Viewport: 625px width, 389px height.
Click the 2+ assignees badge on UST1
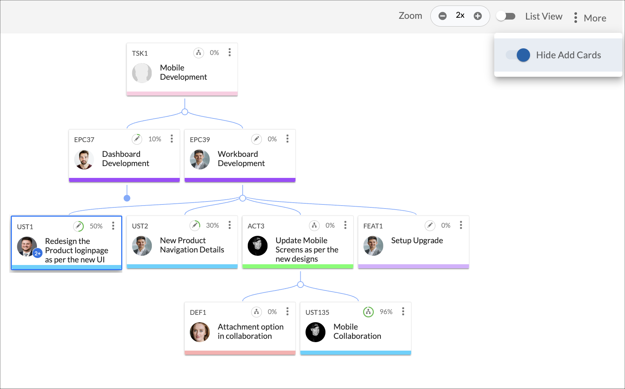[x=37, y=254]
